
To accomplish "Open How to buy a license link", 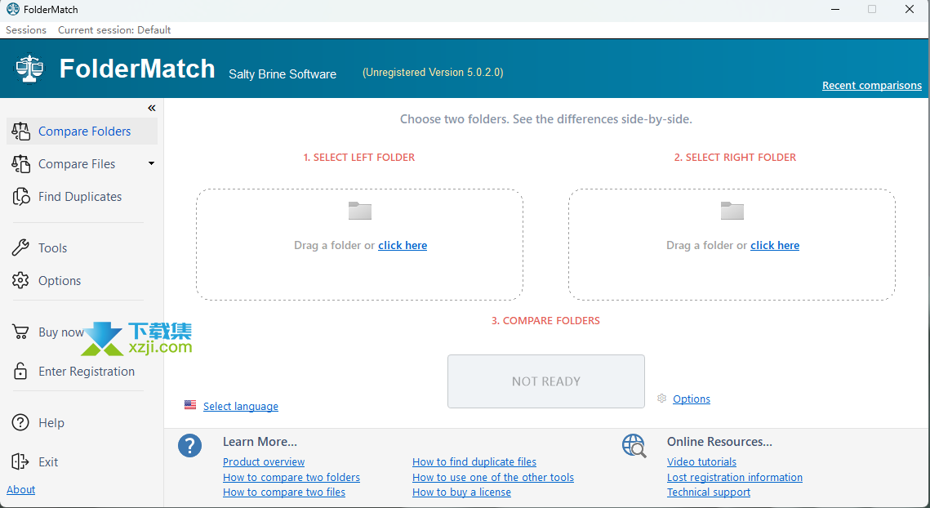I will [x=461, y=492].
